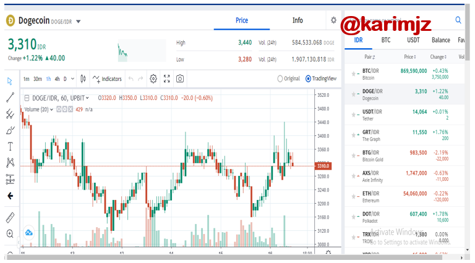The width and height of the screenshot is (475, 263).
Task: Redo the chart action
Action: tap(140, 79)
